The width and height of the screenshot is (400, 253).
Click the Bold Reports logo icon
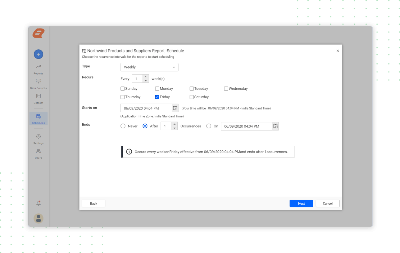pyautogui.click(x=39, y=33)
